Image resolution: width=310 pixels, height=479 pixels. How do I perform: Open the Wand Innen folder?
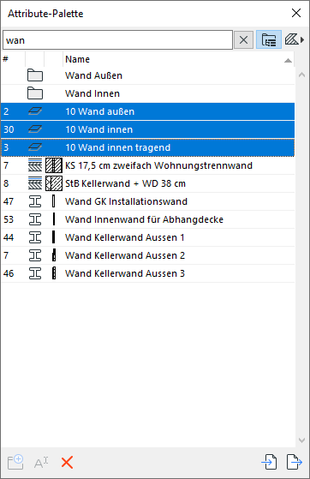148,93
